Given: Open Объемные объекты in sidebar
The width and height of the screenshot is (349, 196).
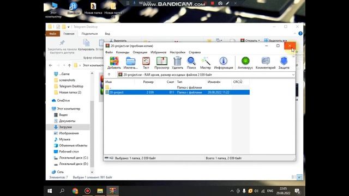Looking at the screenshot, I should (73, 145).
